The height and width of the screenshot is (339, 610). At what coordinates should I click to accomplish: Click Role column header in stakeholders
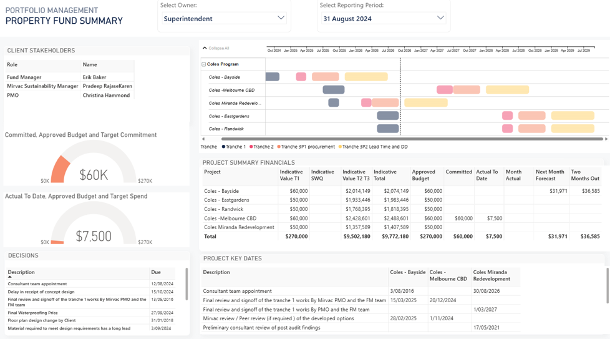click(x=12, y=64)
